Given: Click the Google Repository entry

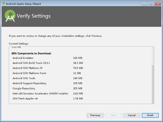Looking at the screenshot, I should pos(24,88).
